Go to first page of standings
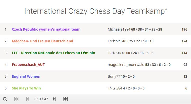Image resolution: width=191 pixels, height=104 pixels. tap(16, 99)
